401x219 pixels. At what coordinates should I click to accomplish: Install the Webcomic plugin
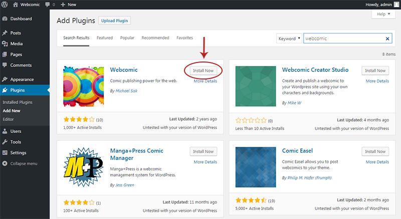[x=203, y=70]
